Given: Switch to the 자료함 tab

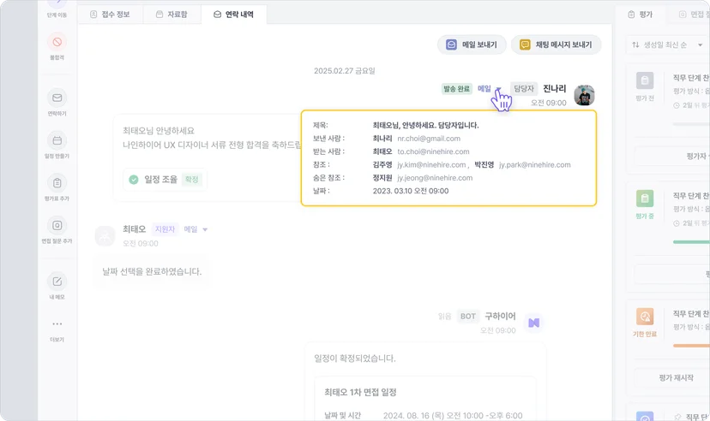Looking at the screenshot, I should (171, 15).
